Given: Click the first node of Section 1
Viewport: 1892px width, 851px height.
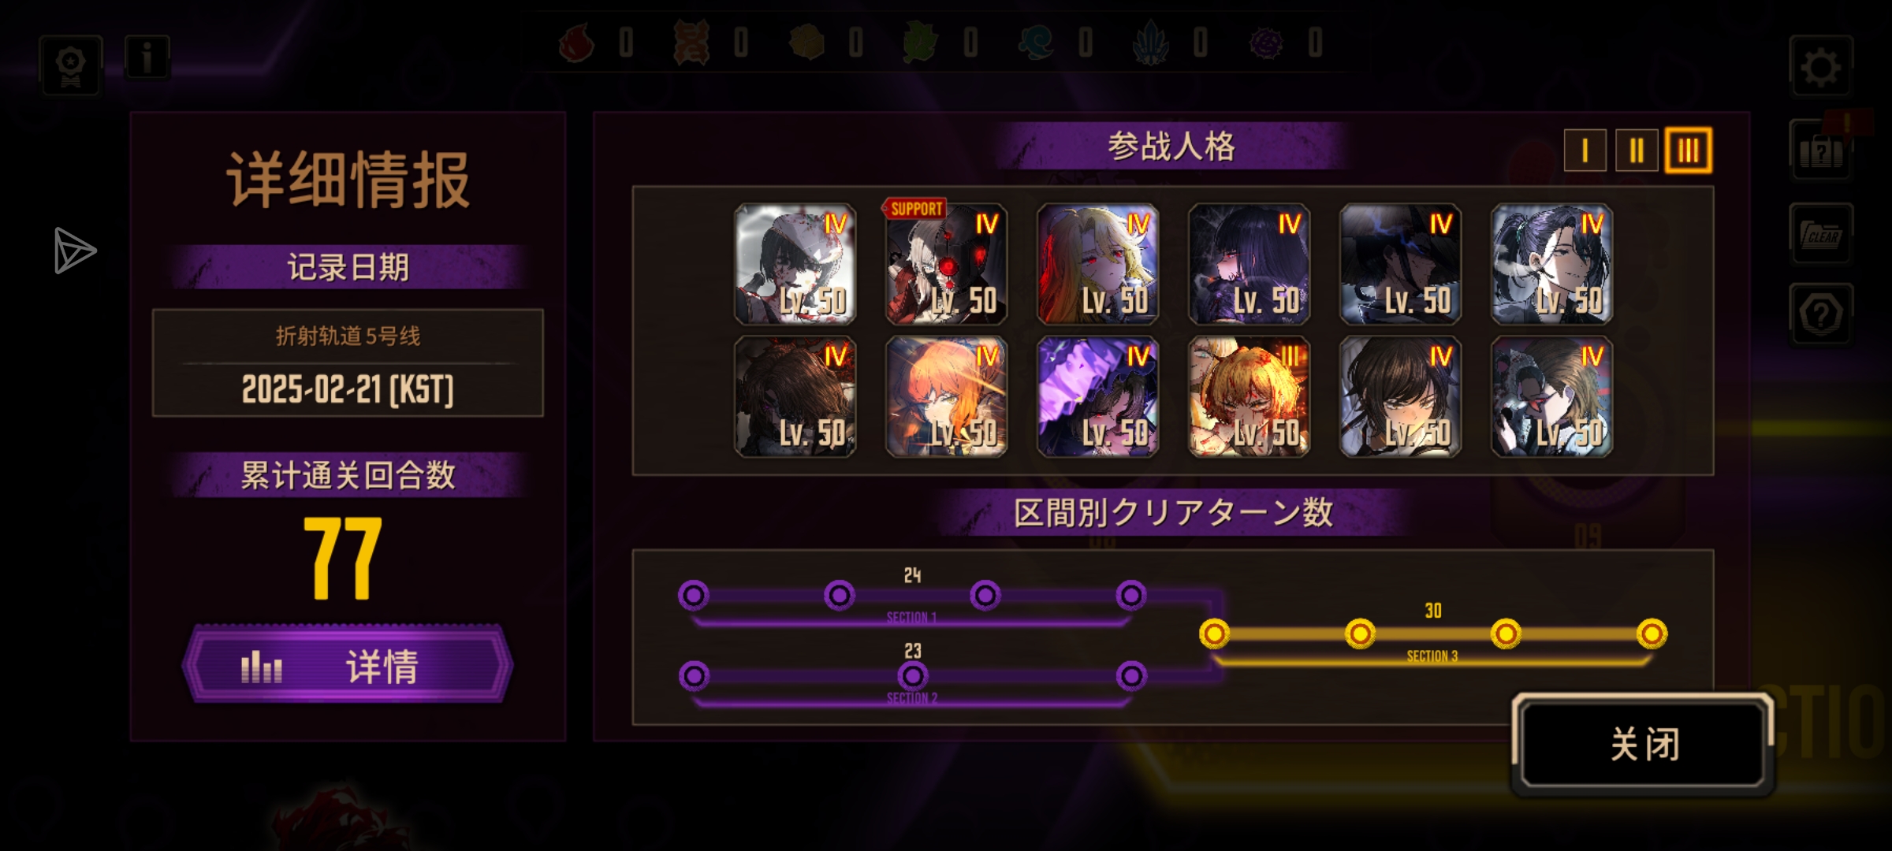Looking at the screenshot, I should pos(694,595).
